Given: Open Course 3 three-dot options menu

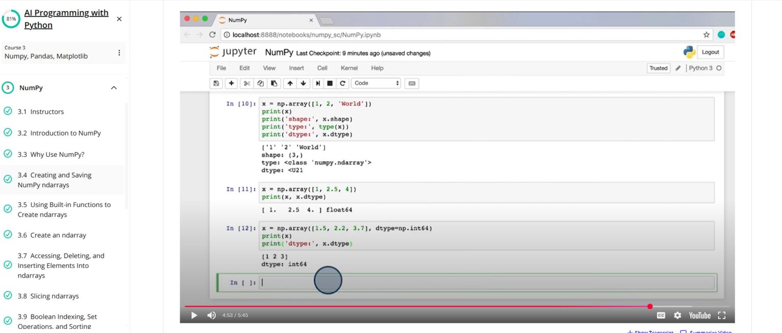Looking at the screenshot, I should click(x=119, y=53).
